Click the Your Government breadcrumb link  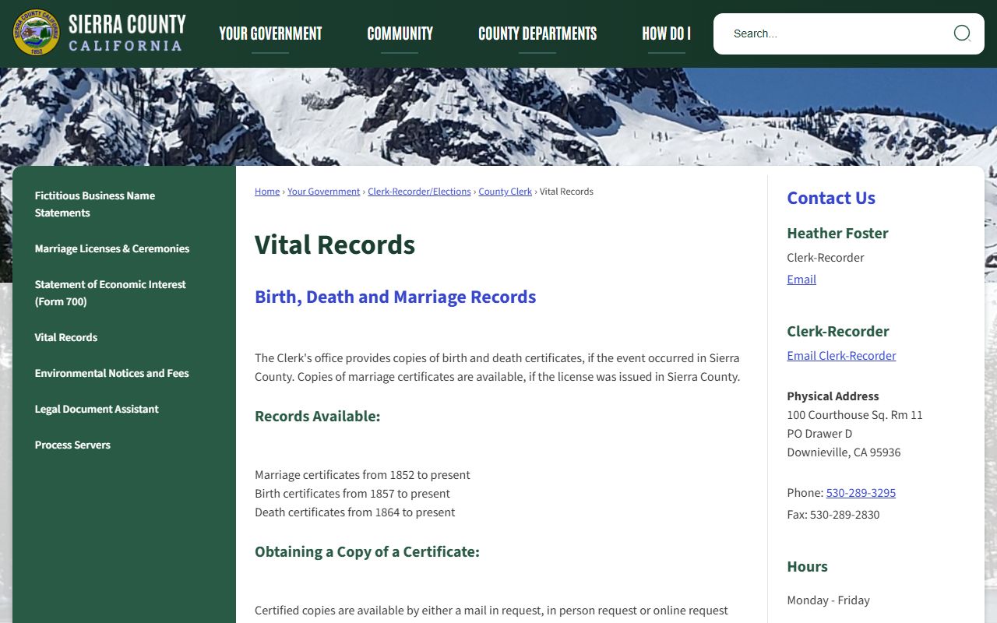coord(324,192)
